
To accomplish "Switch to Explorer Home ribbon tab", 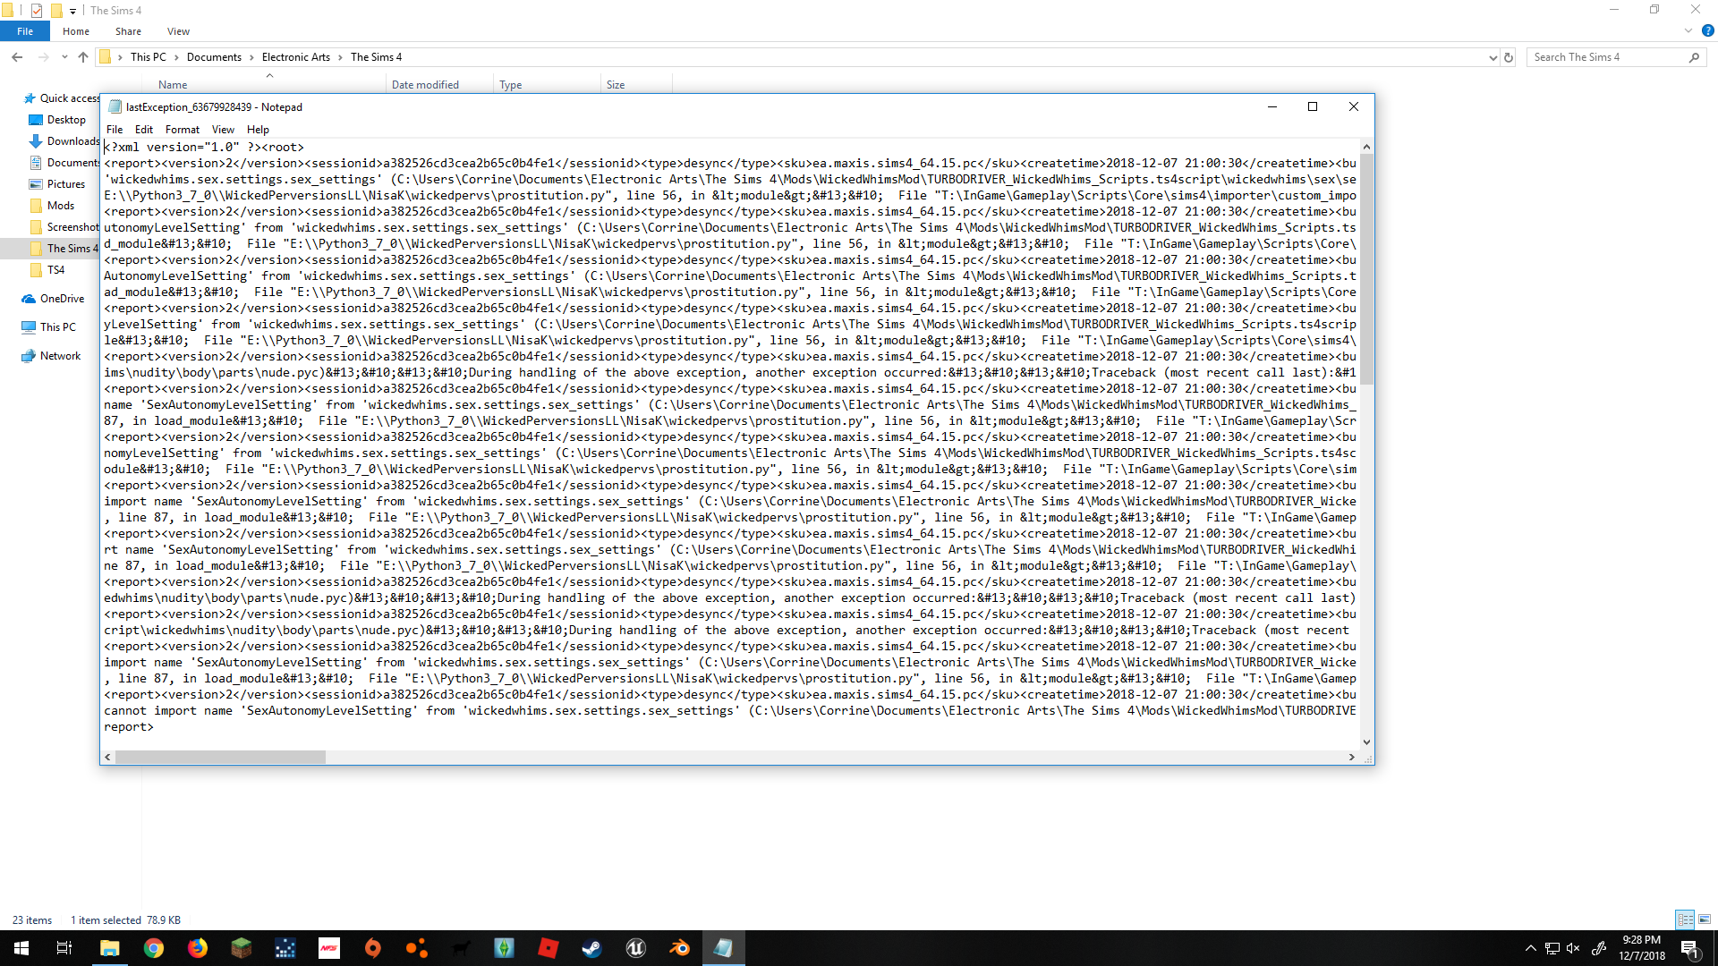I will 76,31.
